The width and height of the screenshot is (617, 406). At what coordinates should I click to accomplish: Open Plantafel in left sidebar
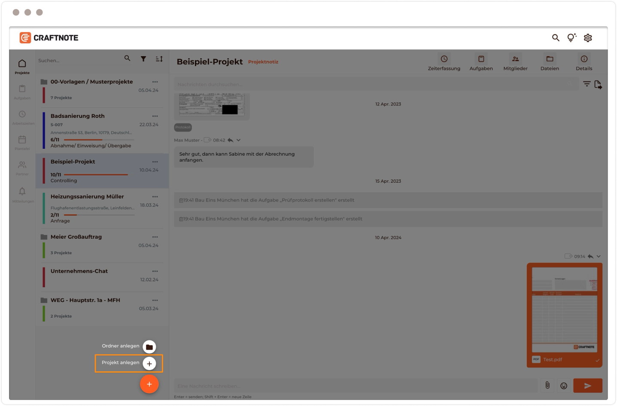pyautogui.click(x=22, y=142)
